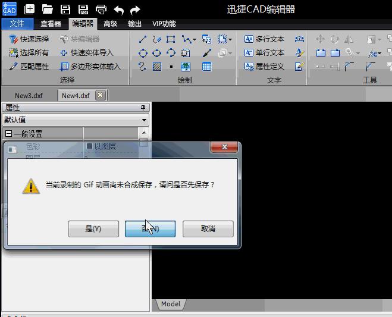Collapse the 一般设置 section
Image resolution: width=392 pixels, height=317 pixels.
(8, 133)
